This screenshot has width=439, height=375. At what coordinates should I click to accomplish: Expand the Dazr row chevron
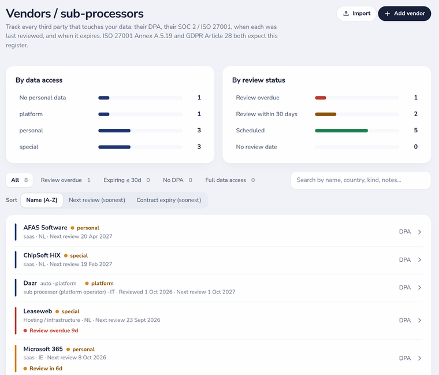click(x=419, y=288)
